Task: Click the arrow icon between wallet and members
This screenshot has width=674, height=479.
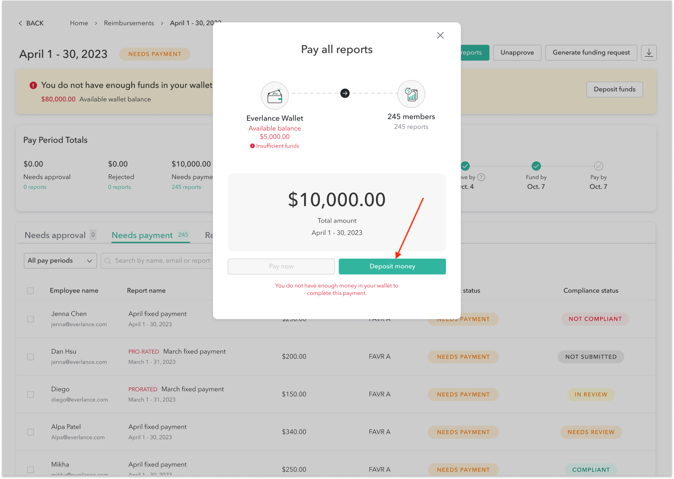Action: (x=345, y=93)
